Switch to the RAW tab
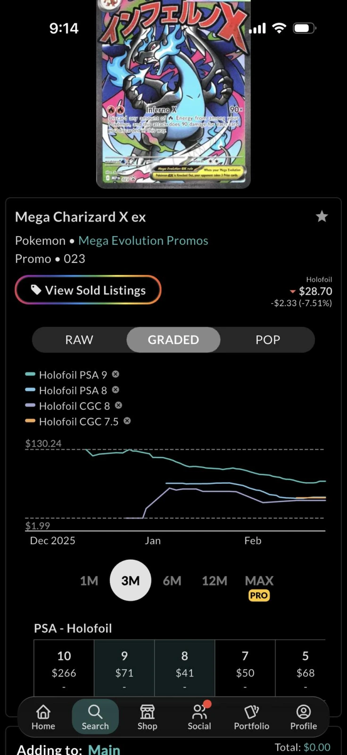Image resolution: width=347 pixels, height=755 pixels. (79, 340)
